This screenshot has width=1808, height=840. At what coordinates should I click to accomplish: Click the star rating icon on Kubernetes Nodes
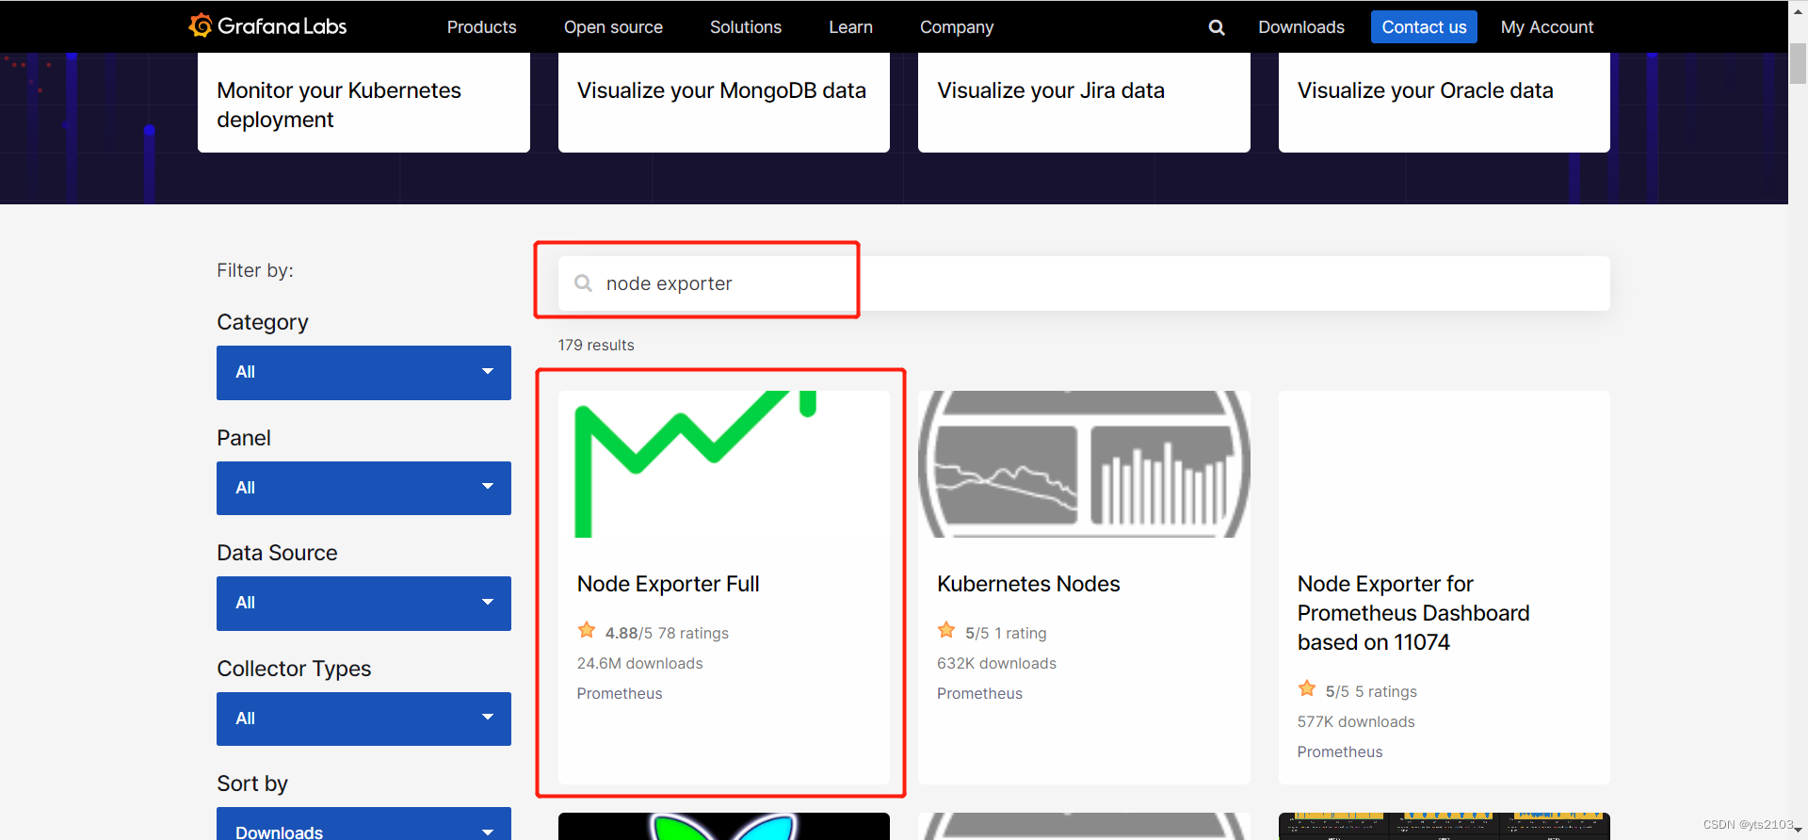[x=946, y=630]
